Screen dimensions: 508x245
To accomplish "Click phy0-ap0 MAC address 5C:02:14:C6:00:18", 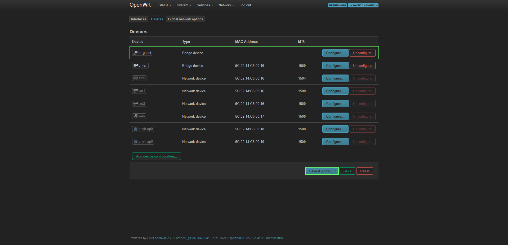I will [249, 129].
